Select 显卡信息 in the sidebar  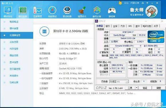[14, 62]
